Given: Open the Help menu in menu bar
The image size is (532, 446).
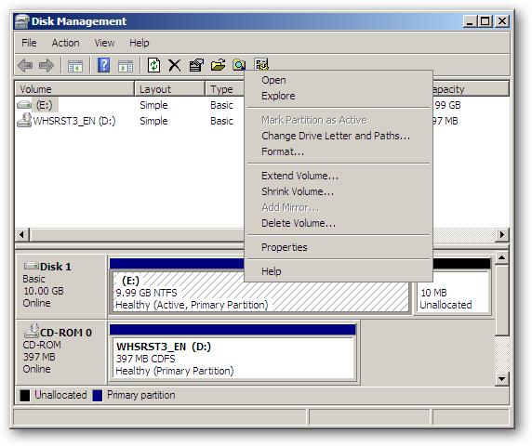Looking at the screenshot, I should [140, 43].
